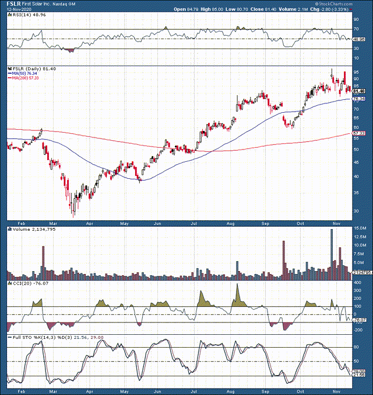Click the Sep label on the bottom date axis

tap(265, 391)
